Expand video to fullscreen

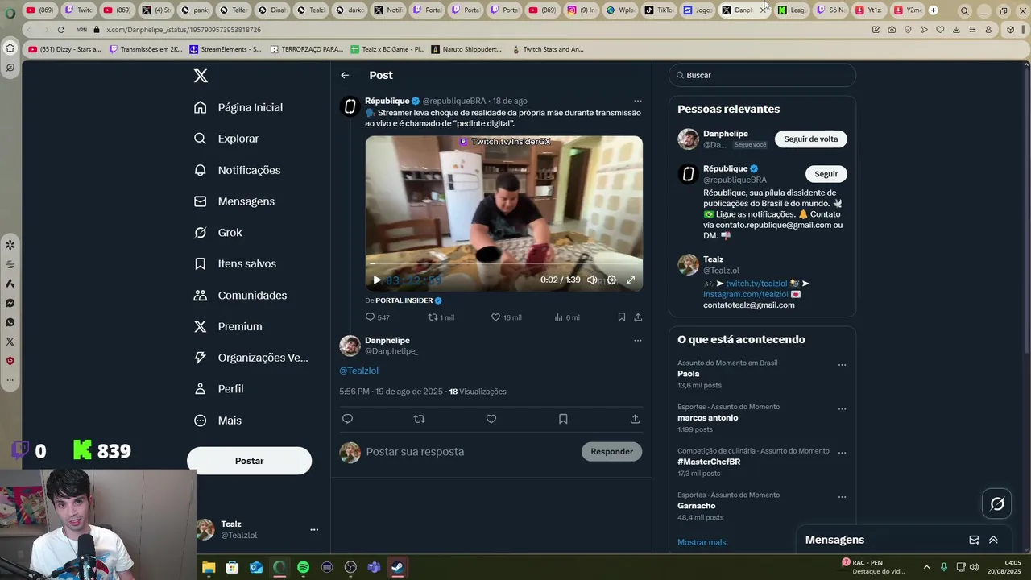[x=631, y=280]
